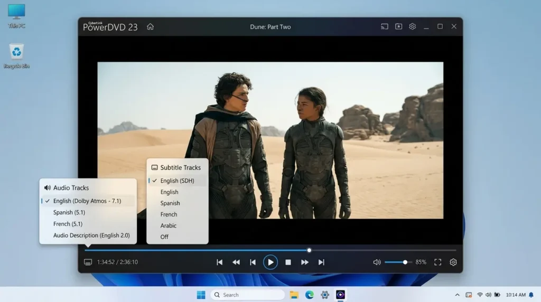This screenshot has height=302, width=541.
Task: Switch subtitles to French
Action: [x=169, y=214]
